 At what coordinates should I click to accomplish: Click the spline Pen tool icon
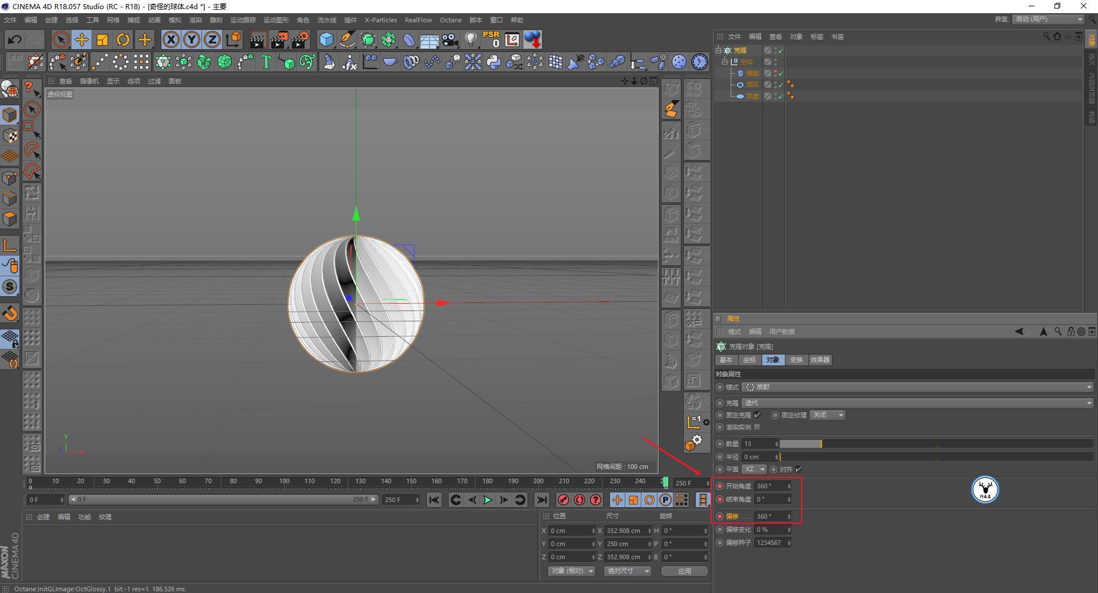[x=347, y=39]
